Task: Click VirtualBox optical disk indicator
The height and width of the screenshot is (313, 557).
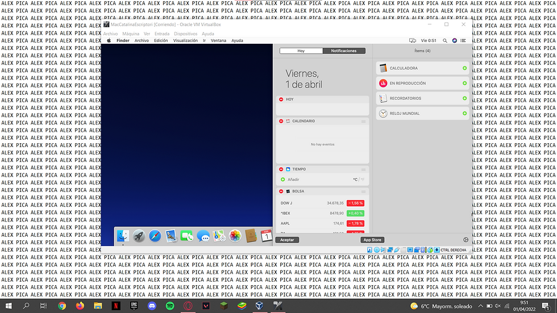Action: click(x=376, y=250)
